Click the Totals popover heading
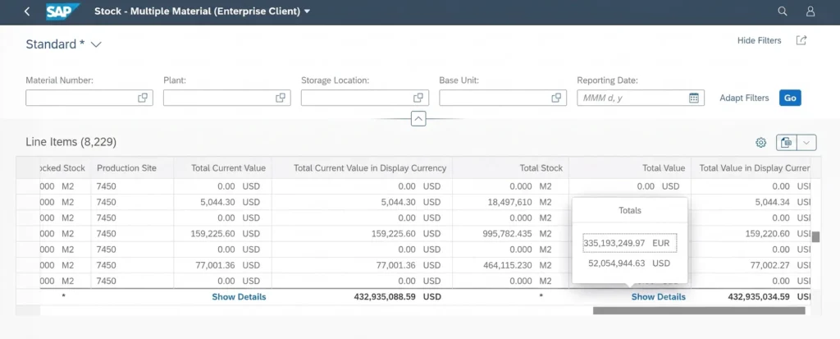This screenshot has width=840, height=339. point(629,210)
